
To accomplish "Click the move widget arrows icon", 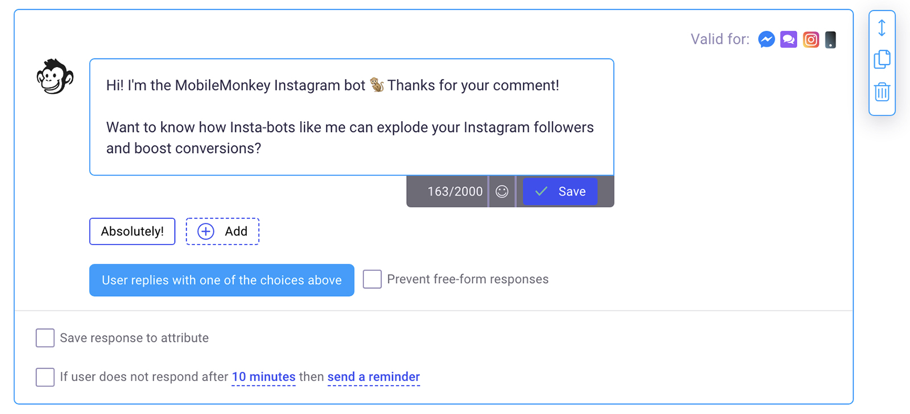I will [882, 28].
